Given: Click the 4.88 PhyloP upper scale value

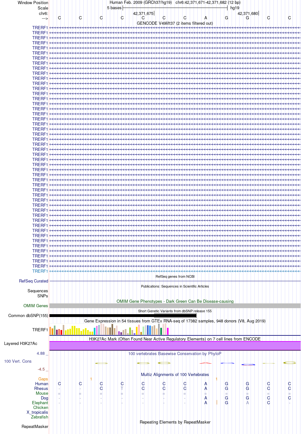Looking at the screenshot, I should (41, 353).
